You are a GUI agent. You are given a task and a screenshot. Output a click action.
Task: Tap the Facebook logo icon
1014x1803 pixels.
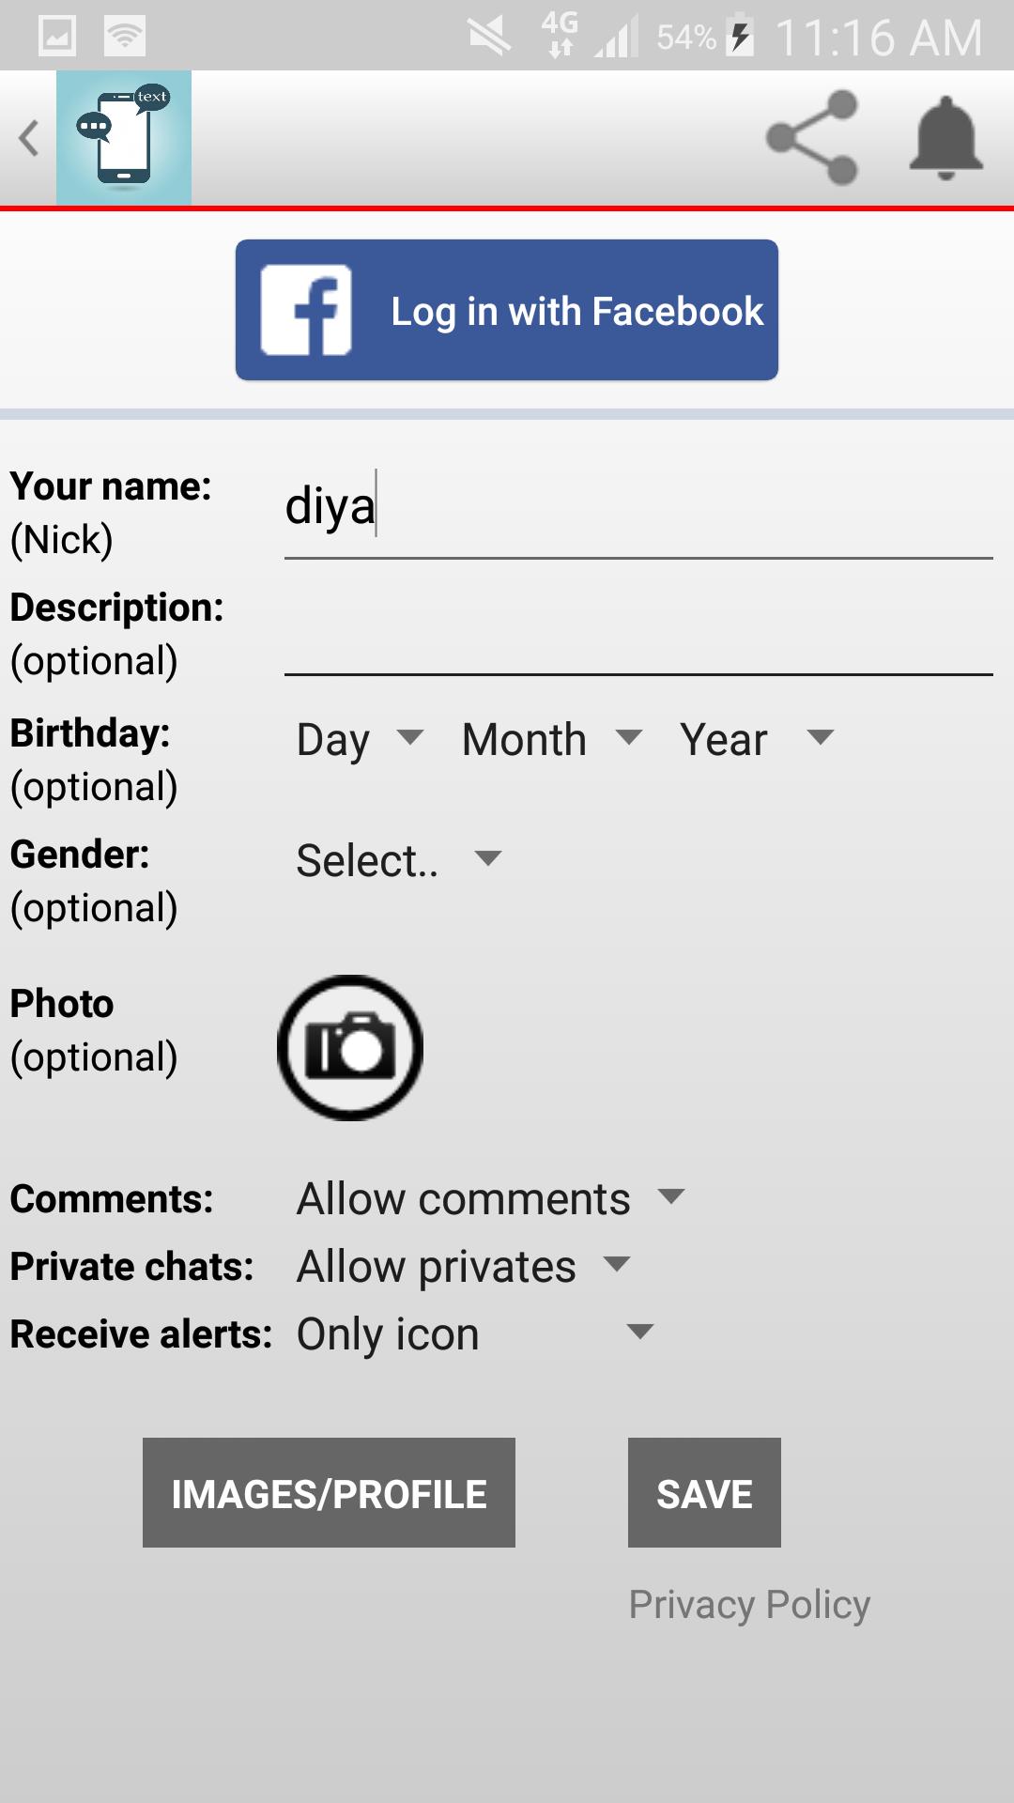pos(306,310)
